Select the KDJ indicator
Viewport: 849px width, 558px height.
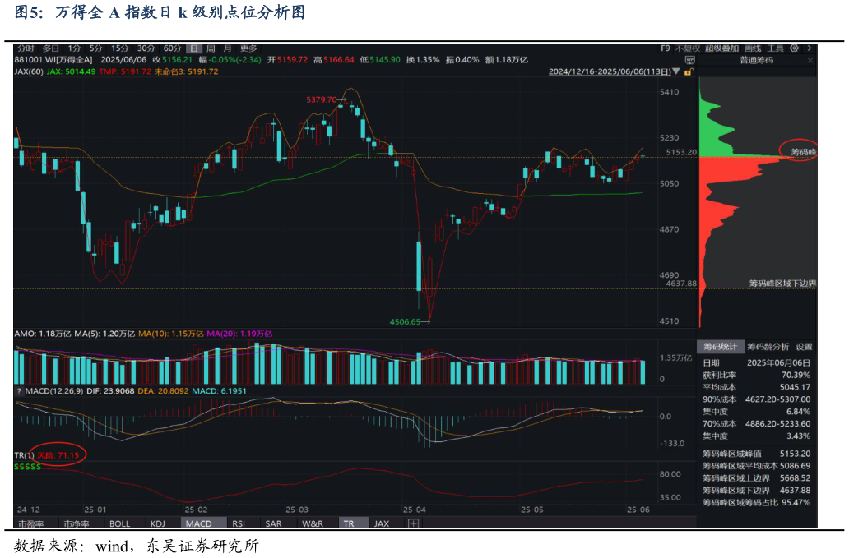[x=157, y=523]
